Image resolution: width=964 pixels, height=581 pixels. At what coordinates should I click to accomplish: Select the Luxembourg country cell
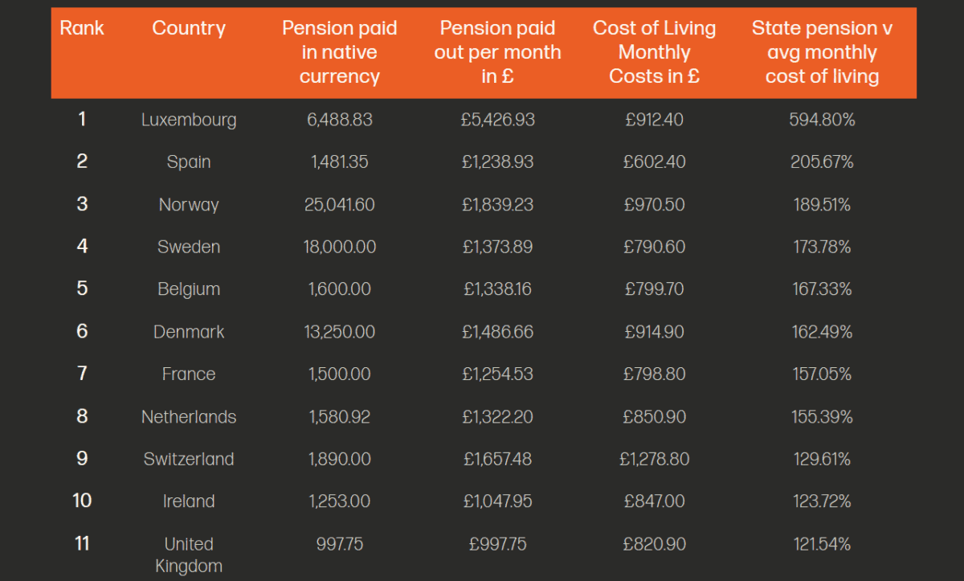[x=189, y=121]
